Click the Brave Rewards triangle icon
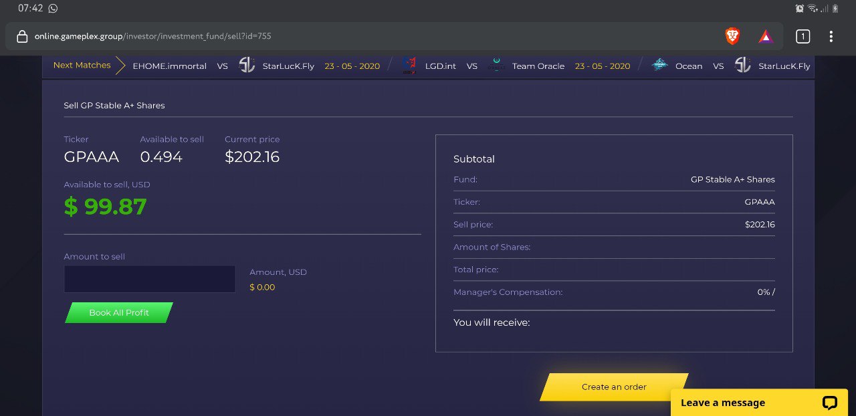This screenshot has width=856, height=416. click(x=766, y=36)
